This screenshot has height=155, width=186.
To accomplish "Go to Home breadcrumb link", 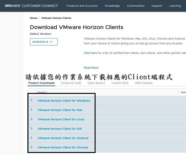I will pos(33,18).
